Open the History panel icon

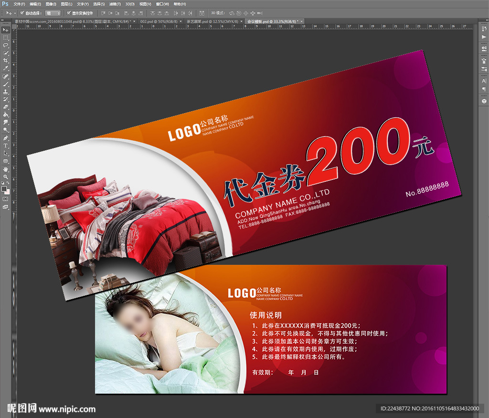point(484,29)
